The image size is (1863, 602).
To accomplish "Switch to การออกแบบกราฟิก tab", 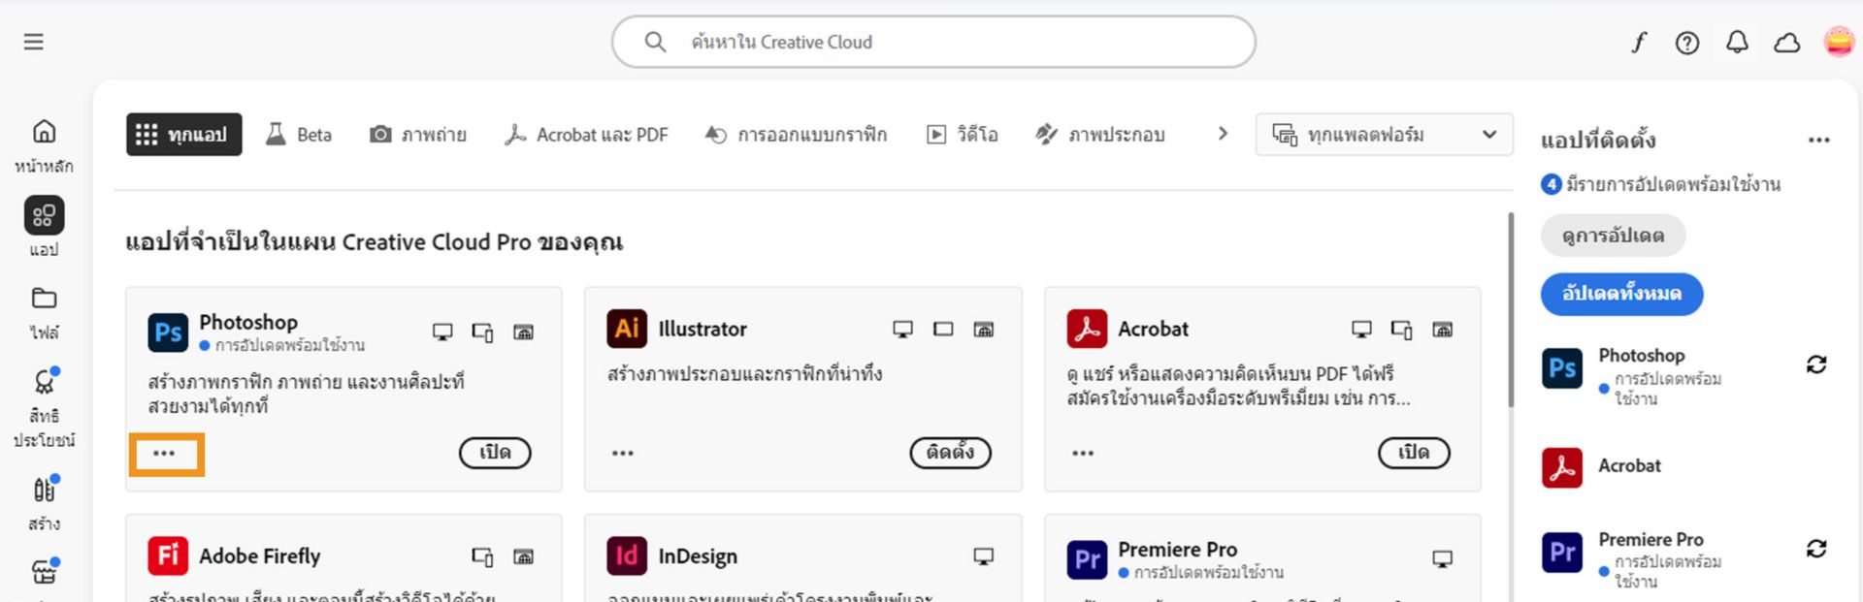I will coord(796,134).
